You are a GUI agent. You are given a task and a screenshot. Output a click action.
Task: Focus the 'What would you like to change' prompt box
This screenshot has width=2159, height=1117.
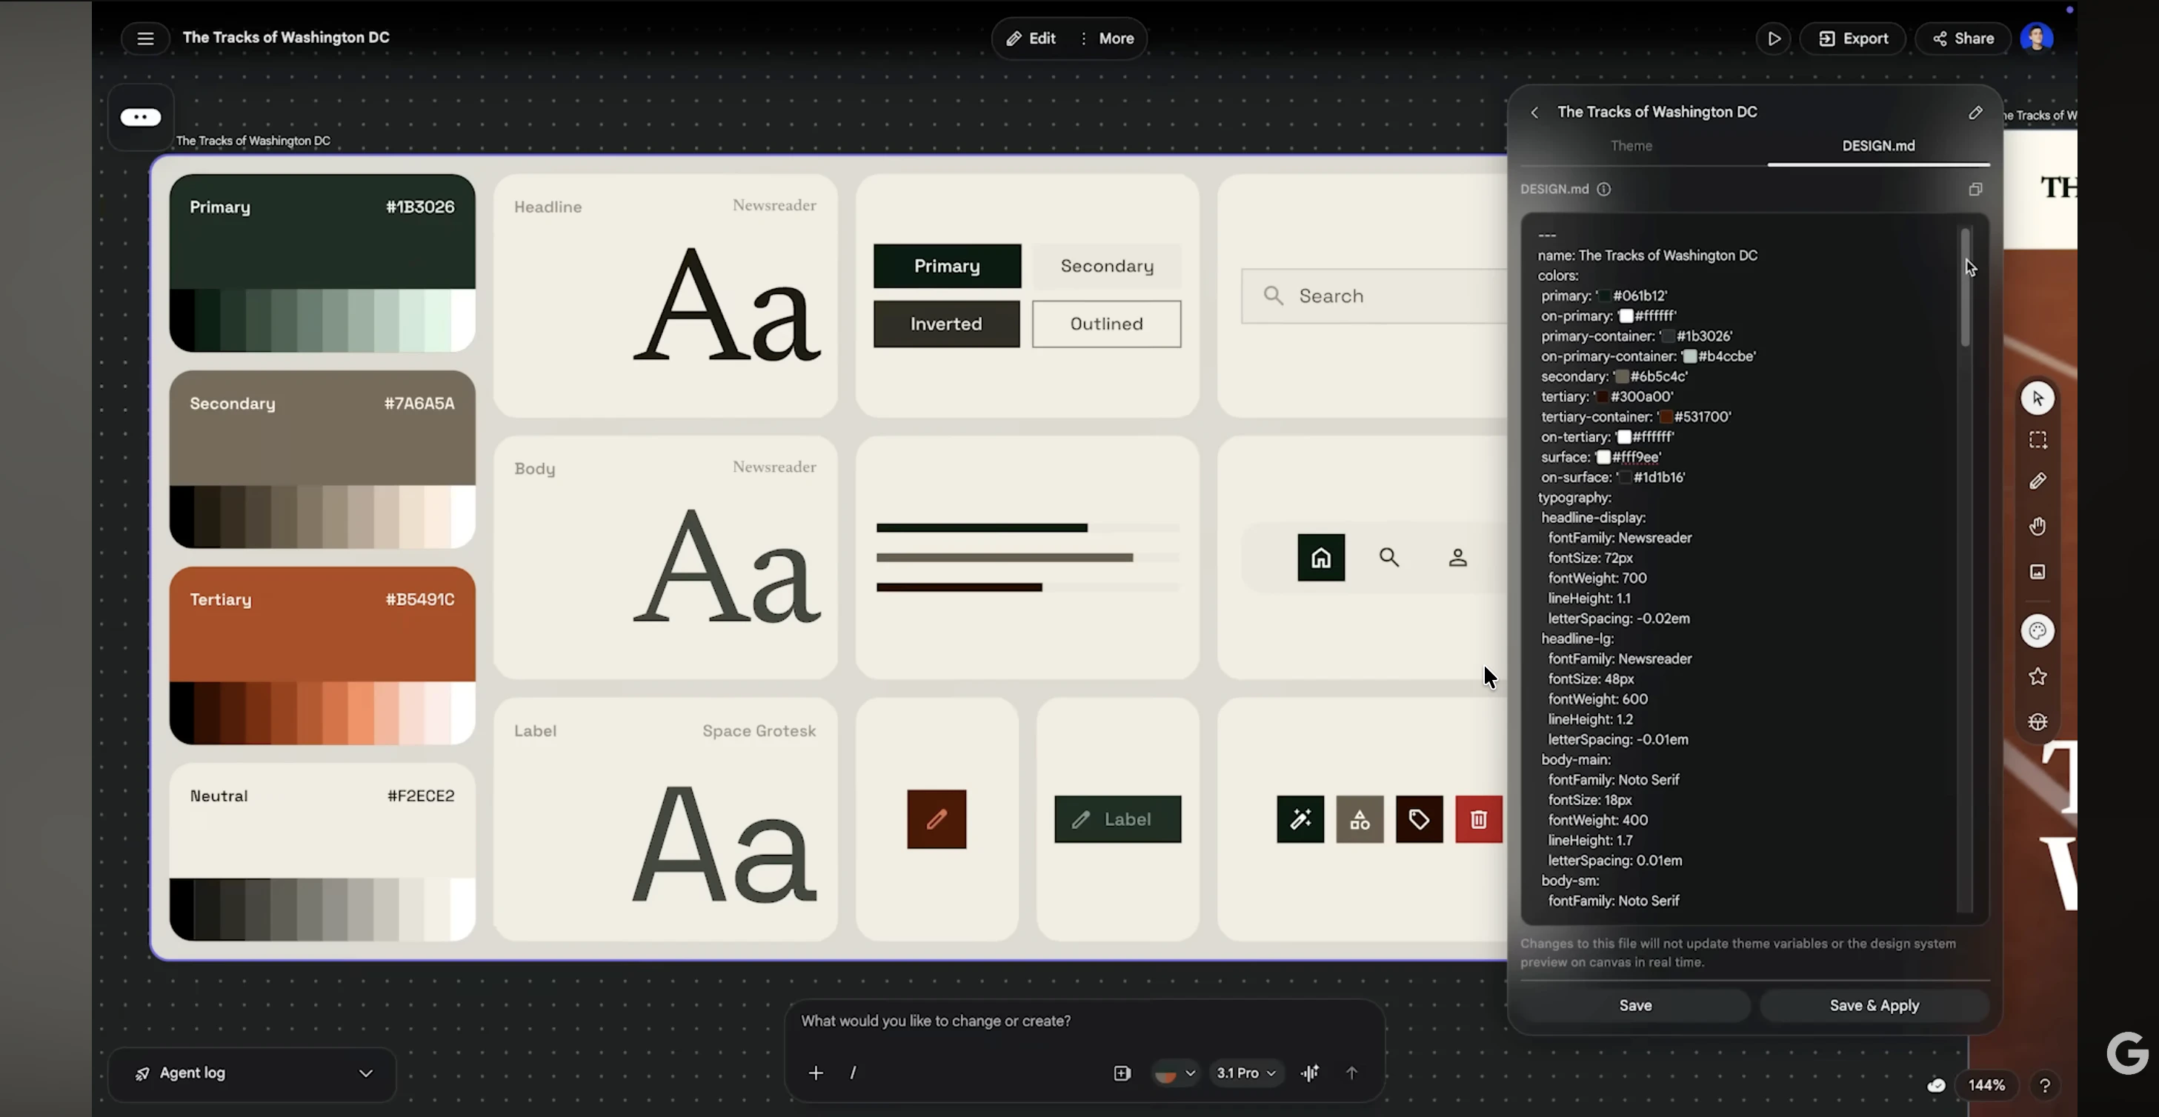[x=1085, y=1021]
